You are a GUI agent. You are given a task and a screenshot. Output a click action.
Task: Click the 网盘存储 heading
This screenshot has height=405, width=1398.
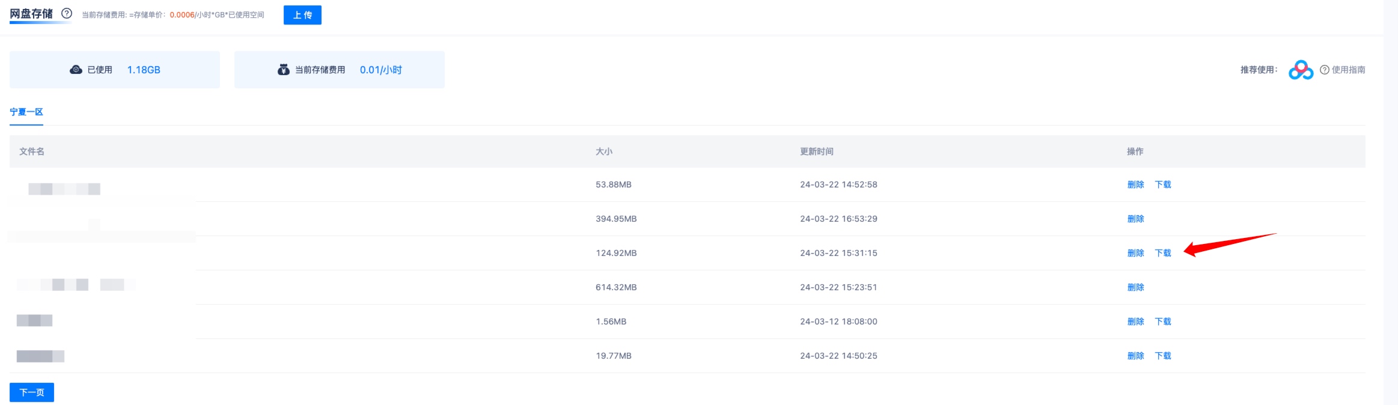(x=31, y=14)
